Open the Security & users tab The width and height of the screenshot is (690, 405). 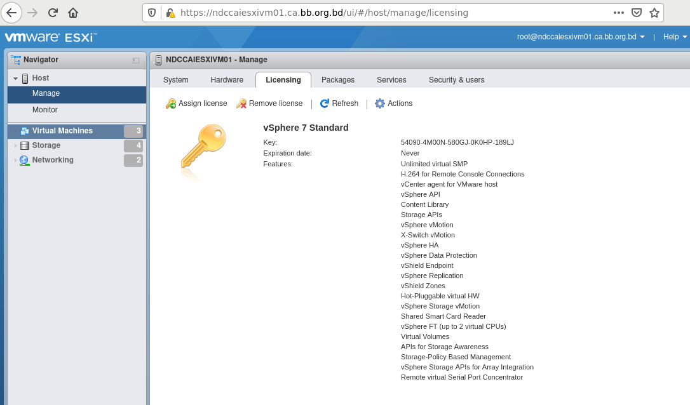pyautogui.click(x=456, y=80)
